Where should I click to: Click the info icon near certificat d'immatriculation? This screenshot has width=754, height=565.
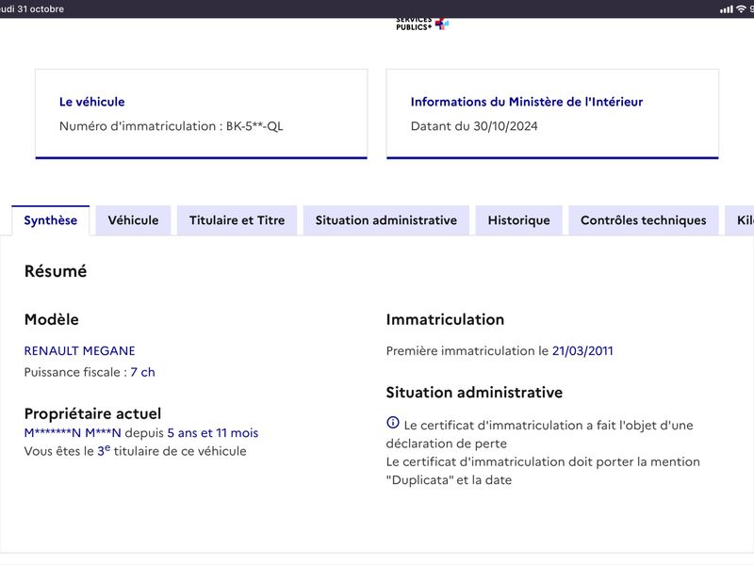pos(393,422)
